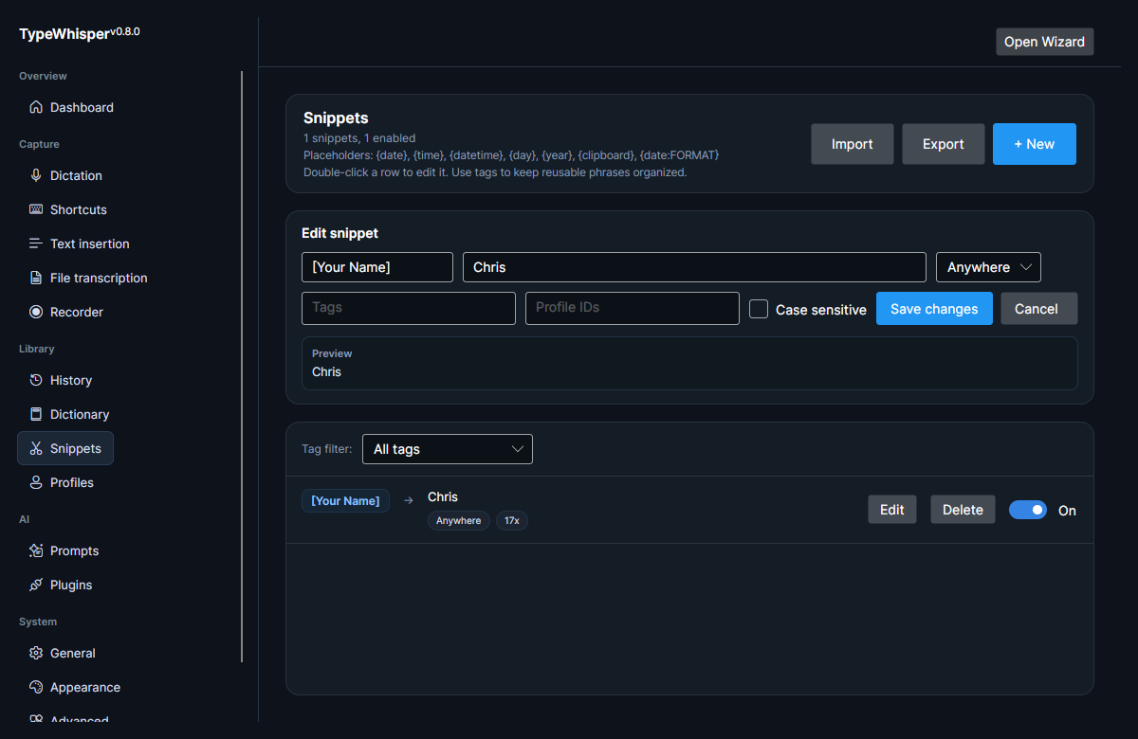Click the Import snippets button
The height and width of the screenshot is (739, 1138).
tap(853, 144)
